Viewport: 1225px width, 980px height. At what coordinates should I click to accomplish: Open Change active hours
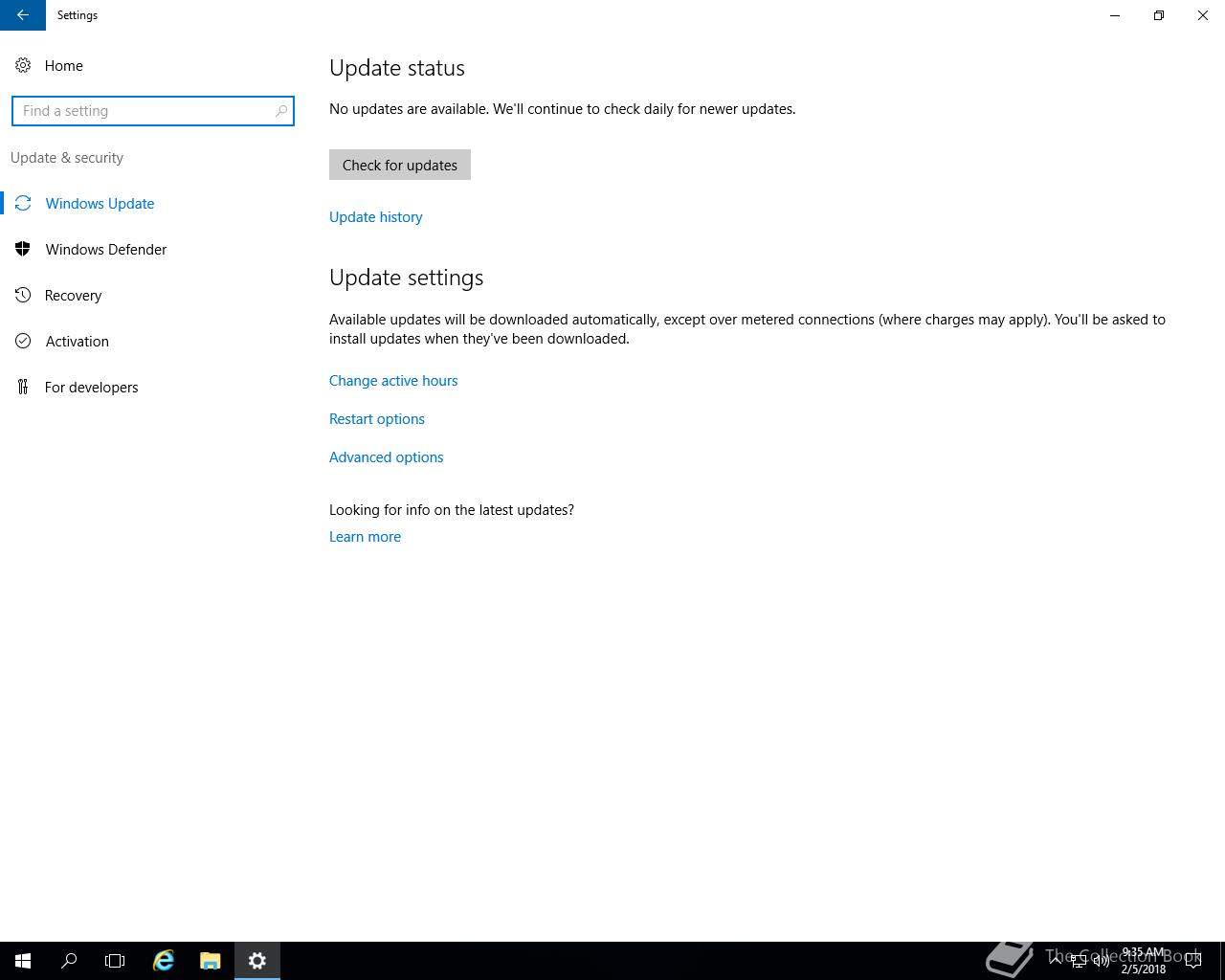[393, 381]
